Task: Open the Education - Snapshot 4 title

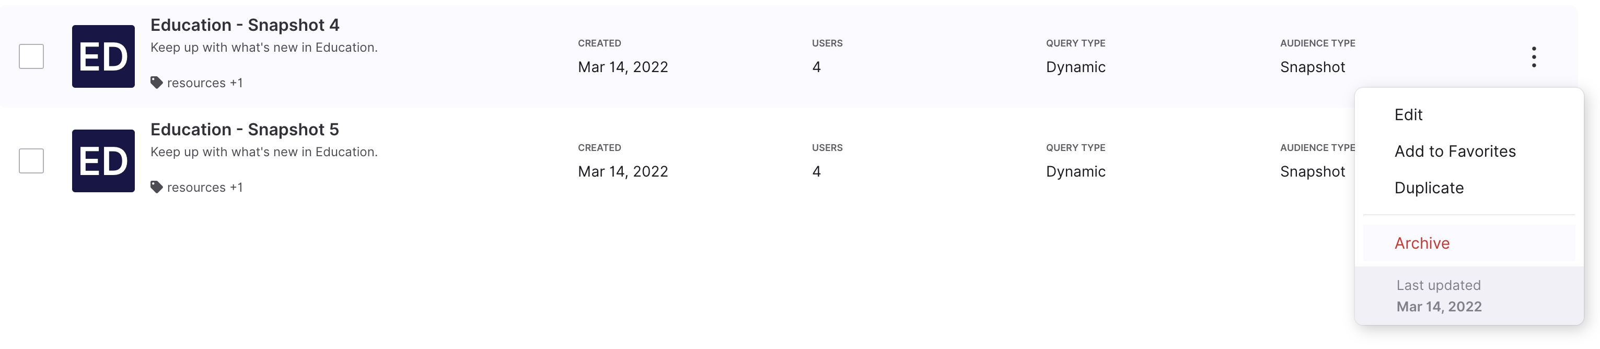Action: pyautogui.click(x=245, y=25)
